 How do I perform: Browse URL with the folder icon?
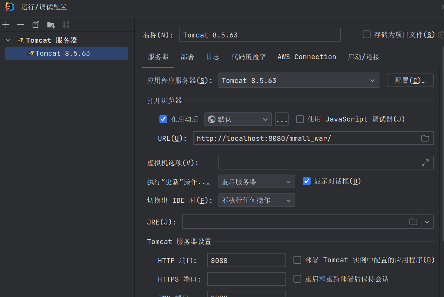coord(425,138)
